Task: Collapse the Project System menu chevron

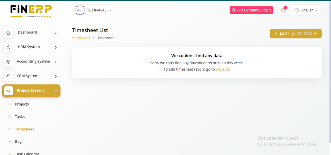Action: click(x=56, y=91)
